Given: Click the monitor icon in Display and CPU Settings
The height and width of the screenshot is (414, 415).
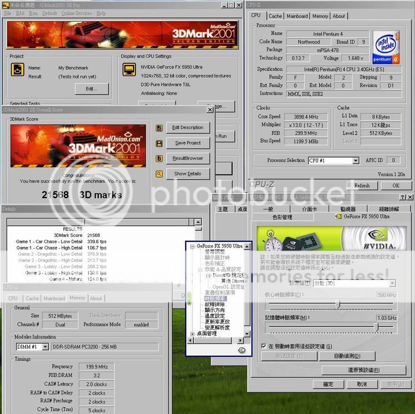Looking at the screenshot, I should pyautogui.click(x=129, y=69).
